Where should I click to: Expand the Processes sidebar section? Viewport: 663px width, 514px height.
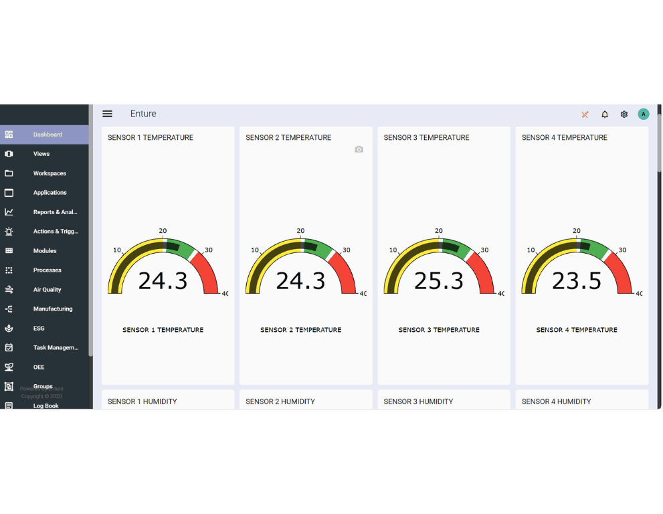tap(47, 270)
